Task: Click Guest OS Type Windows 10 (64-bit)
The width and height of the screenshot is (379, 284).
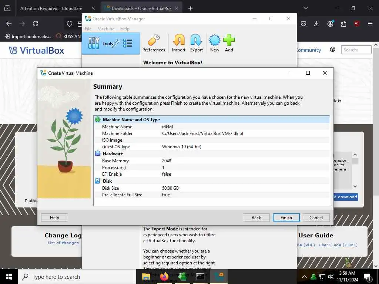Action: [x=181, y=146]
